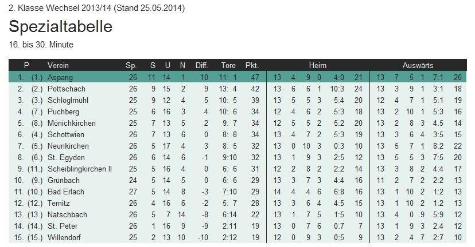Viewport: 475px width, 247px height.
Task: Click on the Puchberg row name
Action: pos(63,111)
